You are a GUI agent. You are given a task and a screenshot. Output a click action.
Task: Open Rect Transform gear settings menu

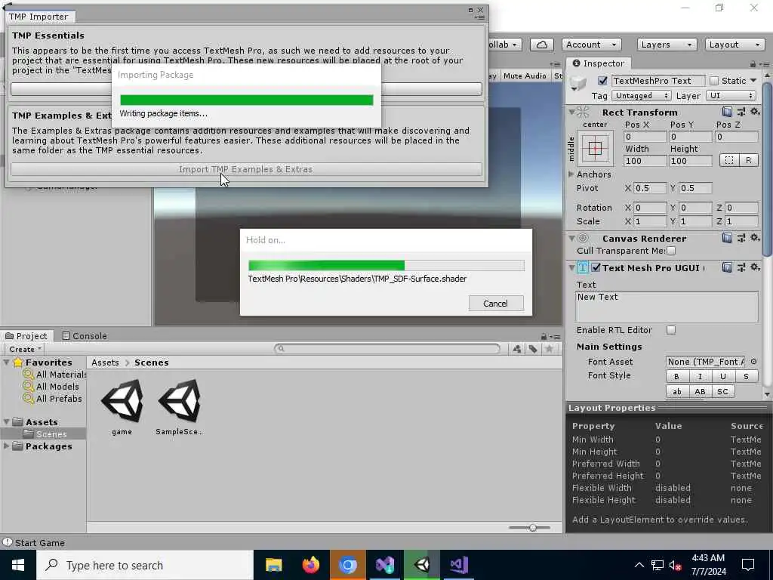coord(755,112)
